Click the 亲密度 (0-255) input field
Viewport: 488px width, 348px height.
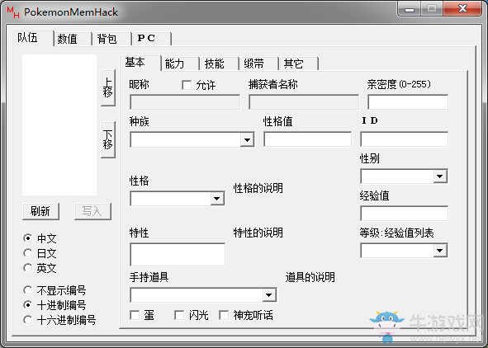408,102
